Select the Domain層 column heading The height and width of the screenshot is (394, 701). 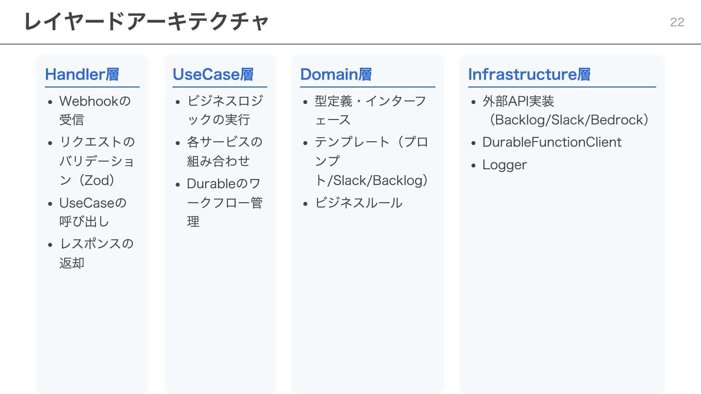pos(336,74)
